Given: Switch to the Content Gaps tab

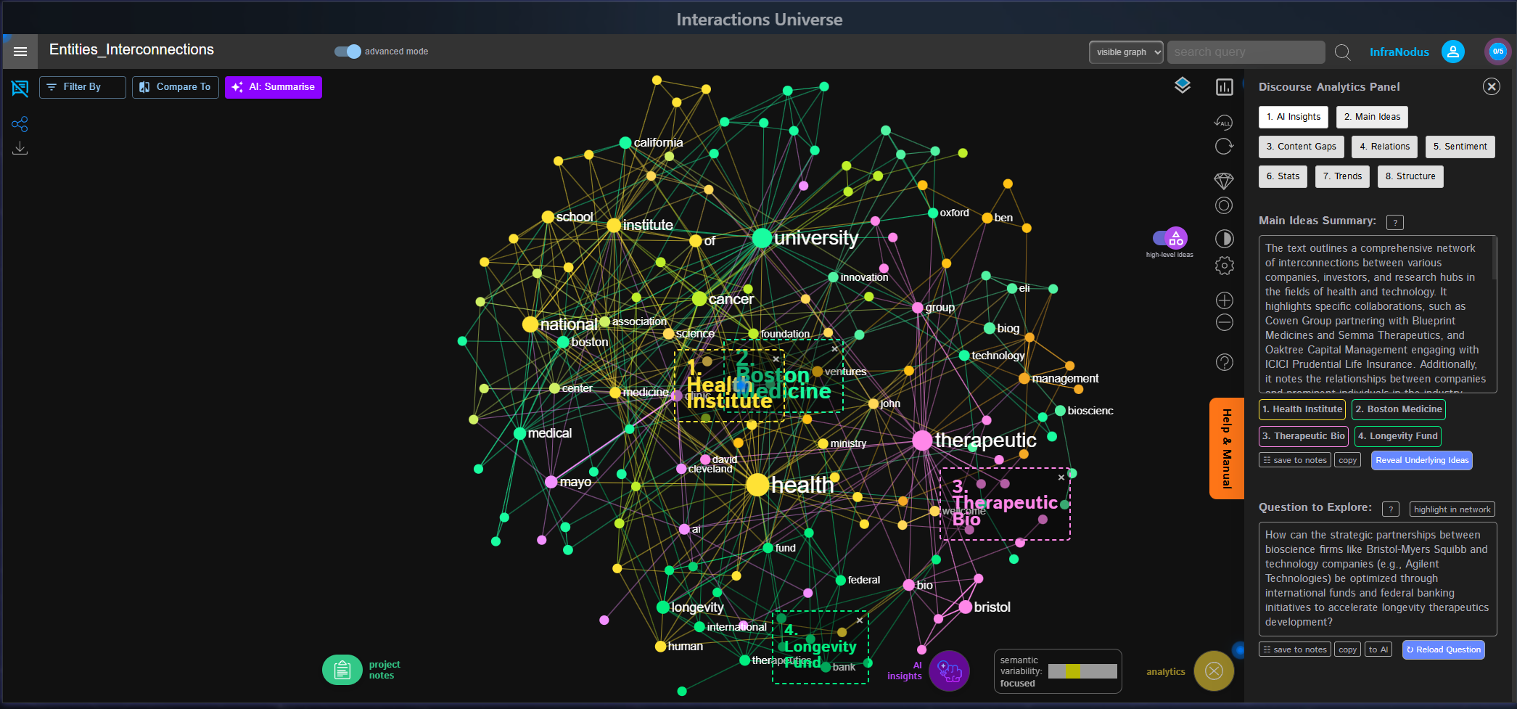Looking at the screenshot, I should pos(1301,147).
